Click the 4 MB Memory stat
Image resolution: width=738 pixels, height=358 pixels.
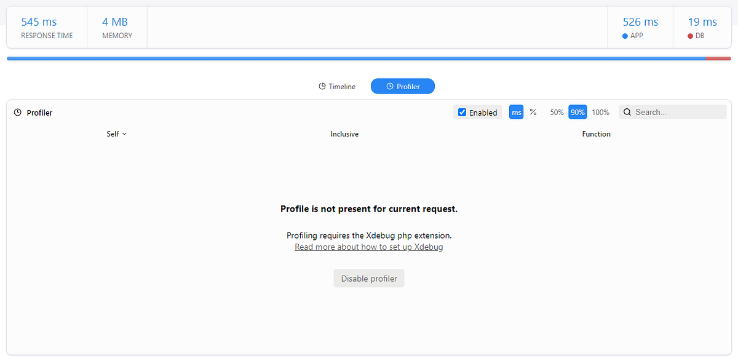pos(117,26)
